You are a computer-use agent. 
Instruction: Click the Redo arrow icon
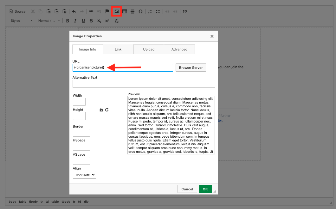82,12
